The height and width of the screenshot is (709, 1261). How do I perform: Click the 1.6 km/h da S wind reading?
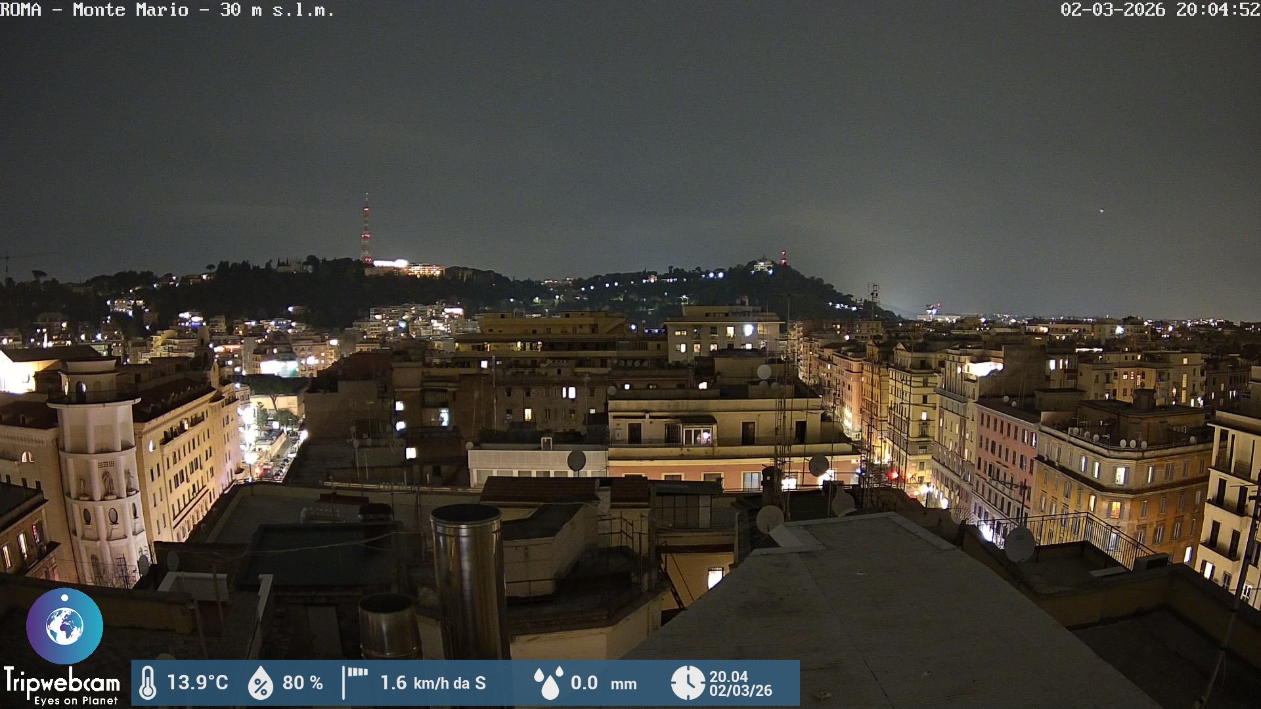point(433,683)
